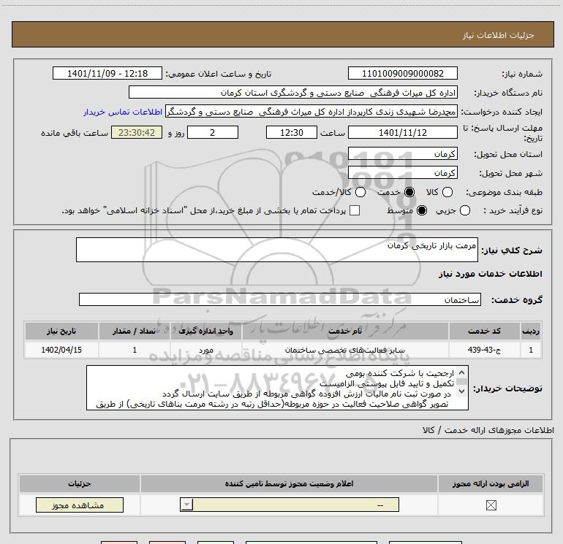Click the general description field مرمت بازار تاریخی کرمان
This screenshot has height=544, width=563.
(x=277, y=250)
